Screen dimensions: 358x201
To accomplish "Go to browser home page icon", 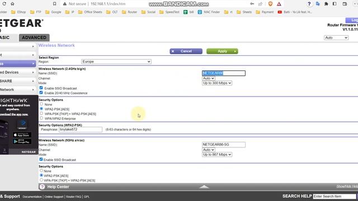I will [12, 4].
